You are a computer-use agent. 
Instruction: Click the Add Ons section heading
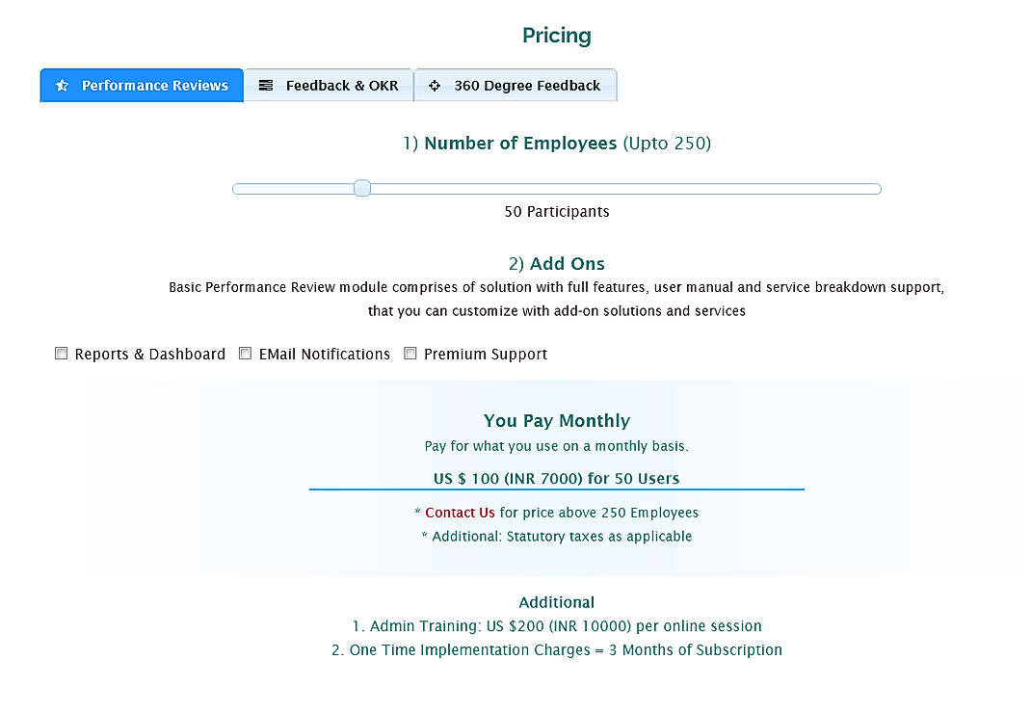tap(557, 263)
